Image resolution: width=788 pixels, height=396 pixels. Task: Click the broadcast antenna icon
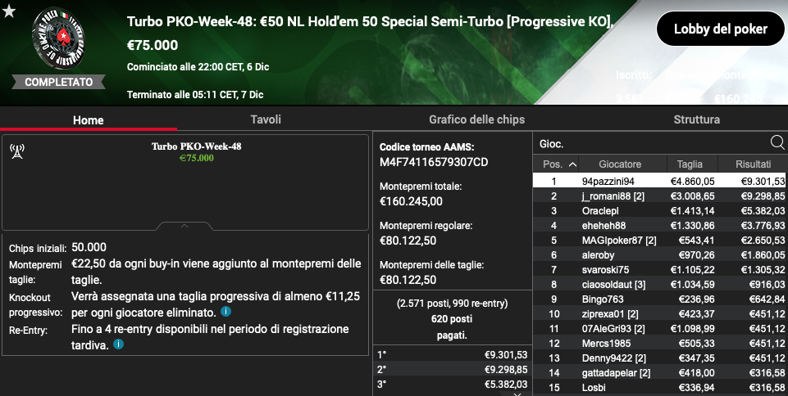(x=17, y=151)
